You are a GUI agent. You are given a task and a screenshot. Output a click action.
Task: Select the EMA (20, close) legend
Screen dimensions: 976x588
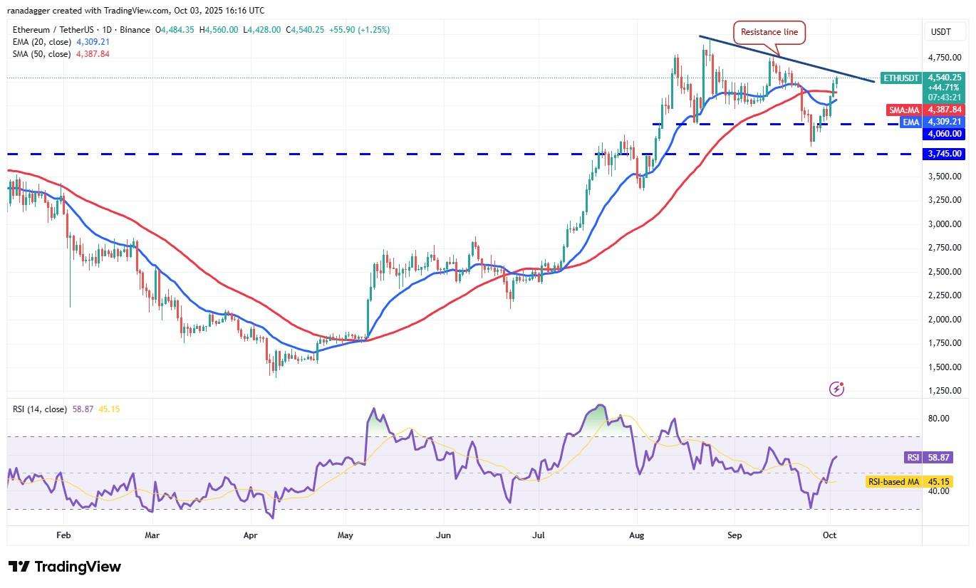(x=41, y=41)
